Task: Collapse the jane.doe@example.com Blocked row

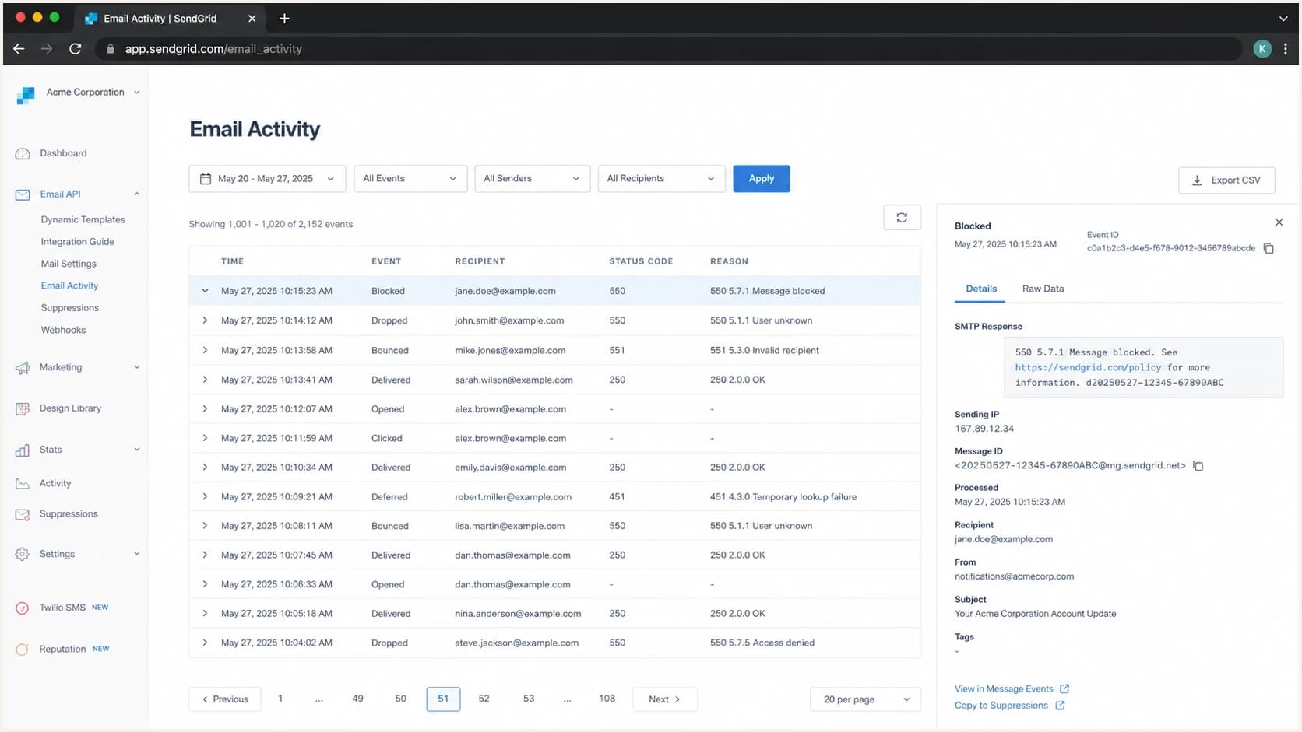Action: click(205, 291)
